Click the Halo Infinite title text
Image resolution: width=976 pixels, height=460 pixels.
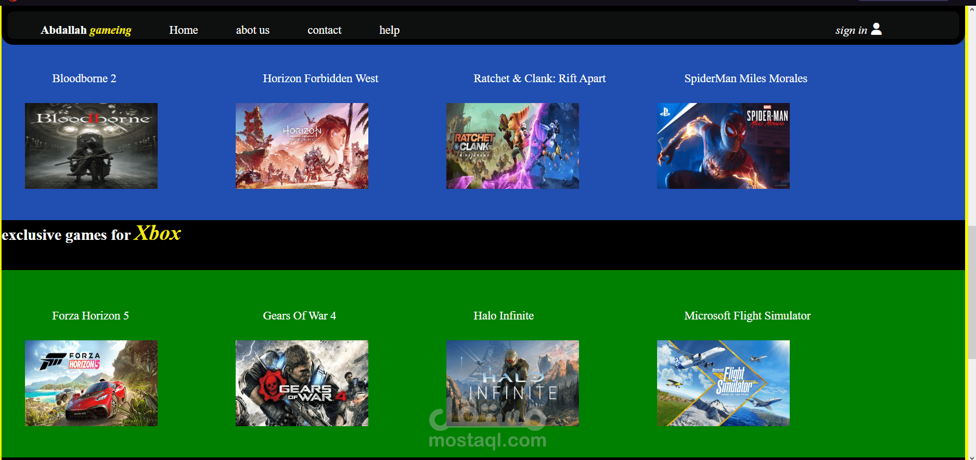pos(504,316)
